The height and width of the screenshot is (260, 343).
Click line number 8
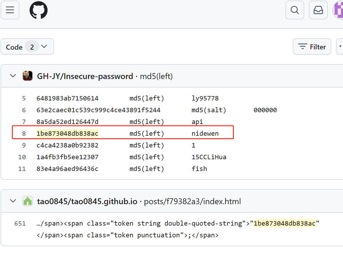click(x=24, y=134)
